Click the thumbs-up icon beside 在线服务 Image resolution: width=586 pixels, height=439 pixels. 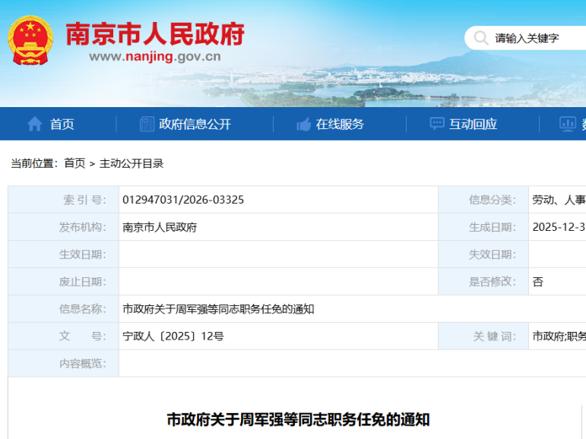pos(304,124)
